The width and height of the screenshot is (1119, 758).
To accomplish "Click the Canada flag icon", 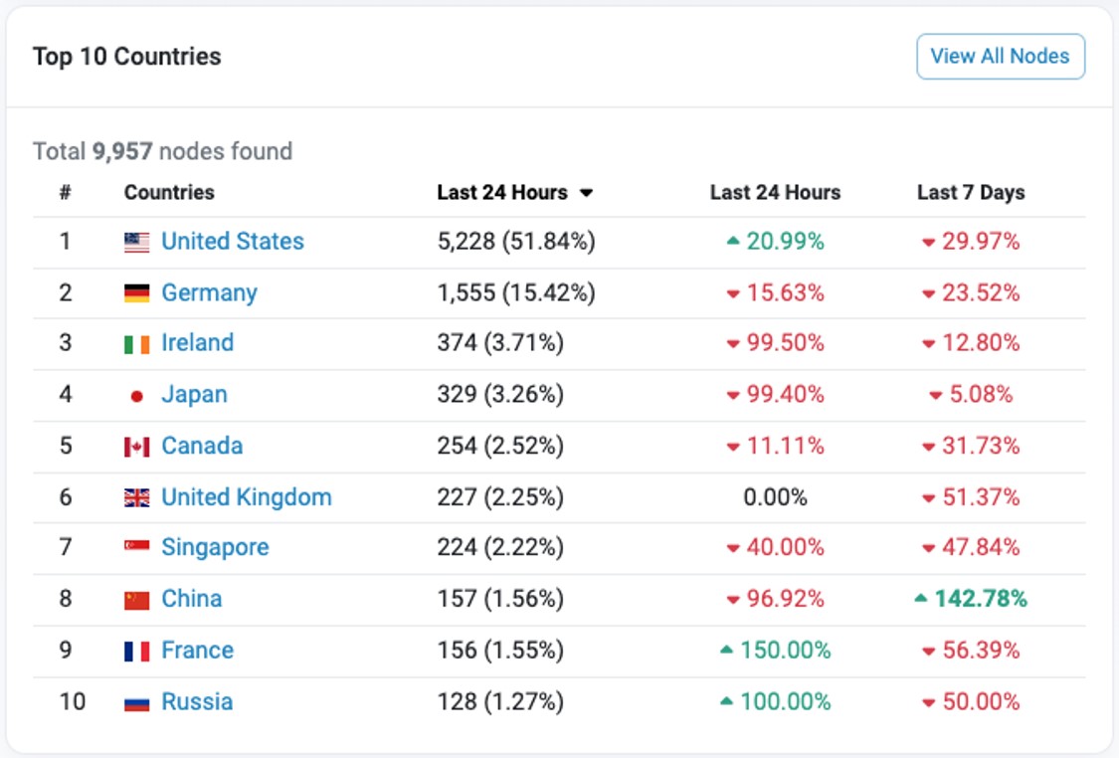I will coord(136,447).
